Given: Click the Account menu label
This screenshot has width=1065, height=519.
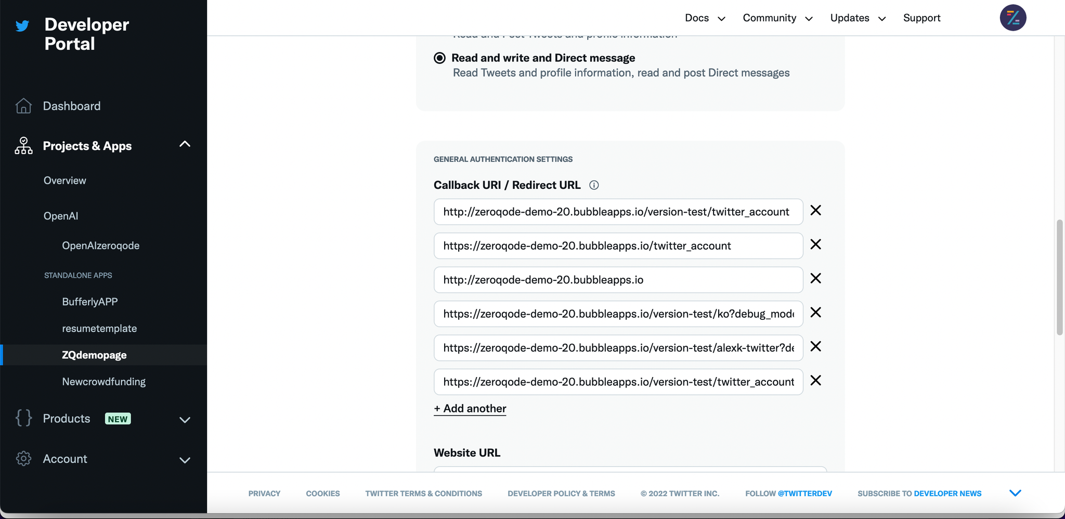Looking at the screenshot, I should click(65, 459).
